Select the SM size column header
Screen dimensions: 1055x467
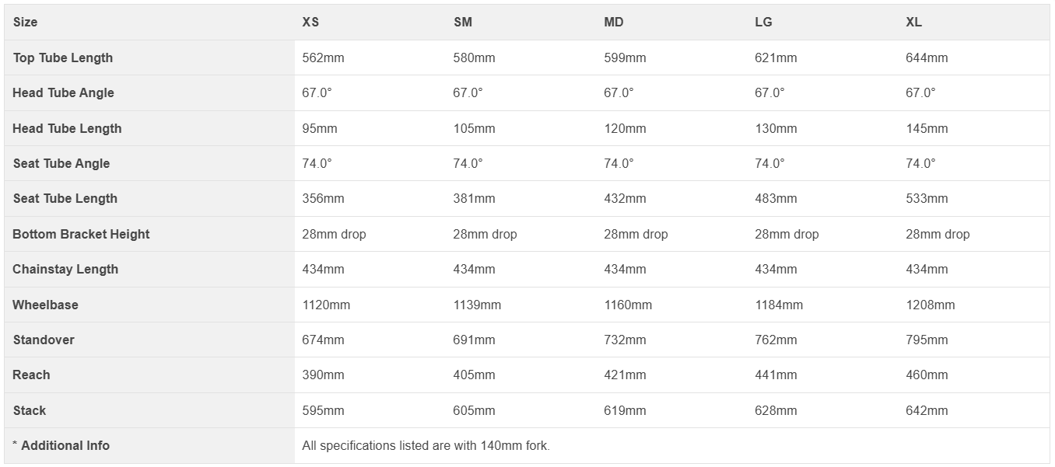[462, 23]
